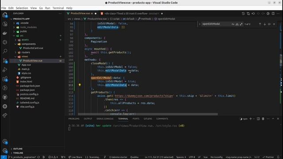Switch to the DEBUG CONSOLE tab
This screenshot has width=283, height=159.
(x=105, y=119)
